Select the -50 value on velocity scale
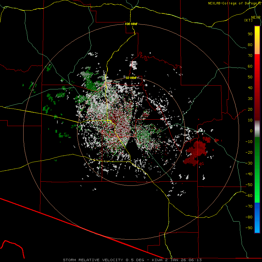The width and height of the screenshot is (262, 262). [249, 185]
